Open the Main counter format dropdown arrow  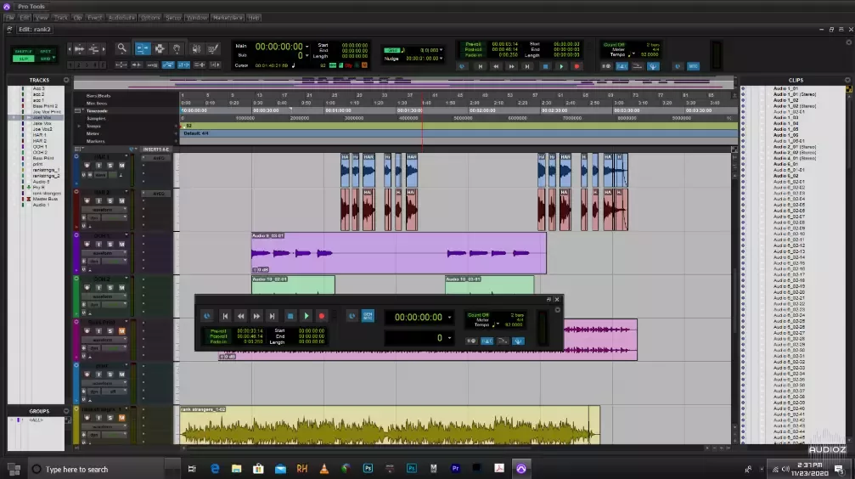pyautogui.click(x=307, y=47)
